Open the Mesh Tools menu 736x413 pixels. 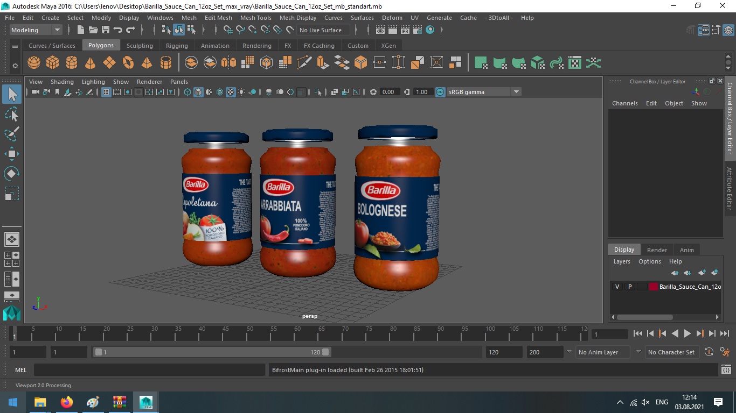click(x=255, y=18)
